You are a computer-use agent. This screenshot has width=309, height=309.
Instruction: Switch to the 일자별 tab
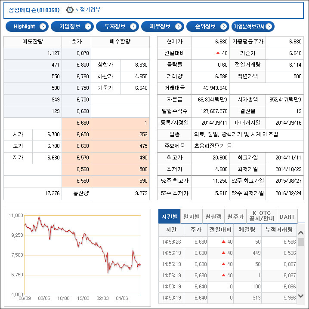(x=192, y=217)
